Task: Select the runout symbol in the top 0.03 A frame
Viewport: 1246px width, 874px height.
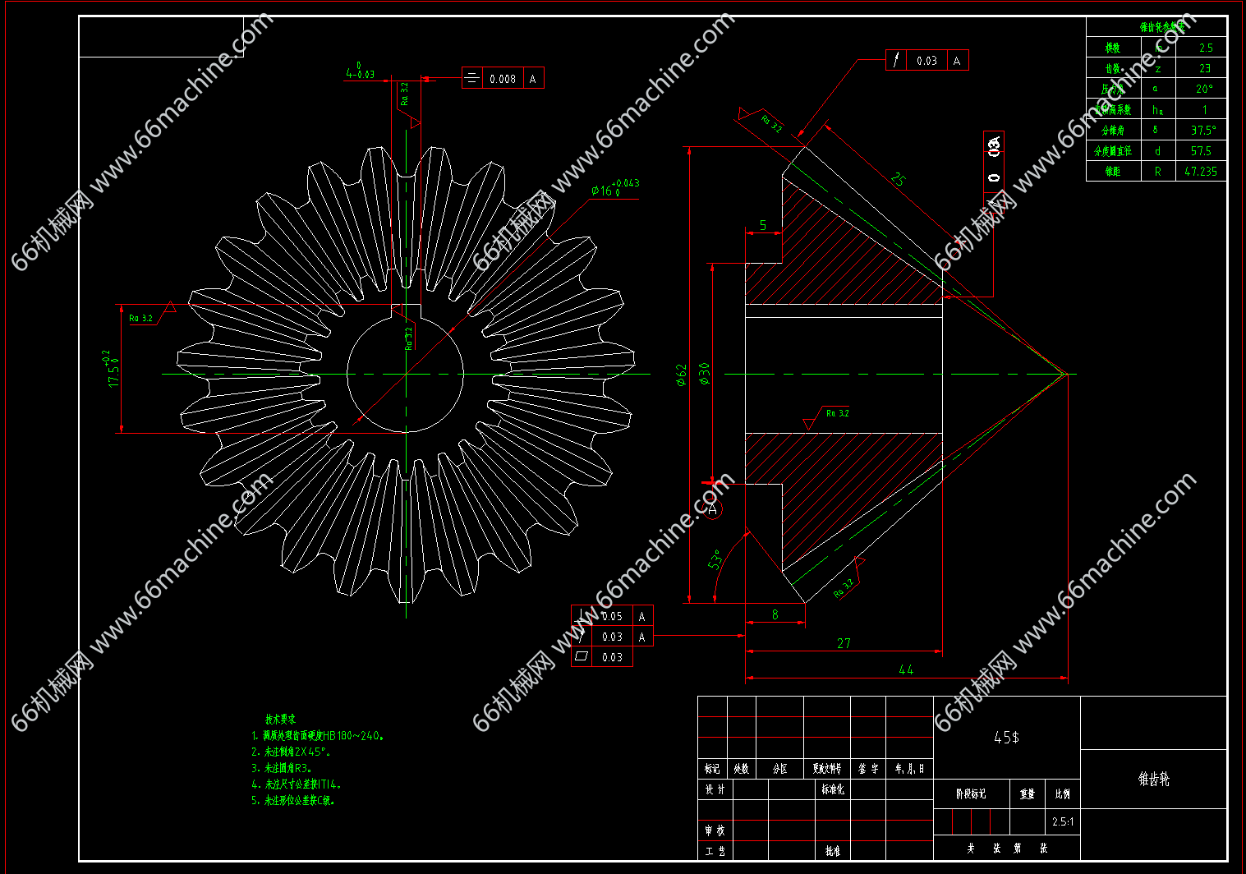Action: [896, 60]
